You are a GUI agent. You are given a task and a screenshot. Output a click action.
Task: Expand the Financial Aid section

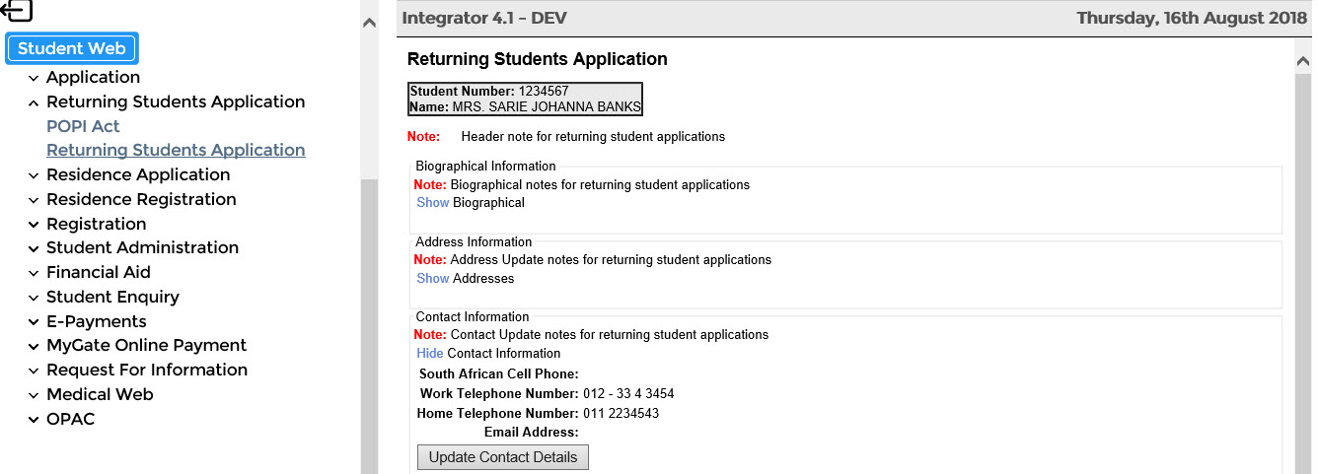[x=98, y=272]
